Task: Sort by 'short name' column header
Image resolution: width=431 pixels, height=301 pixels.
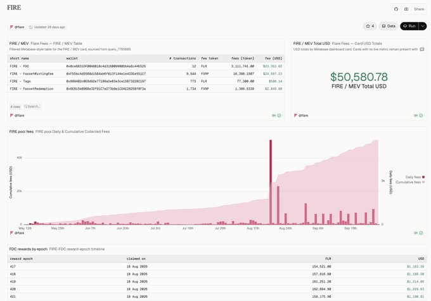Action: (19, 58)
